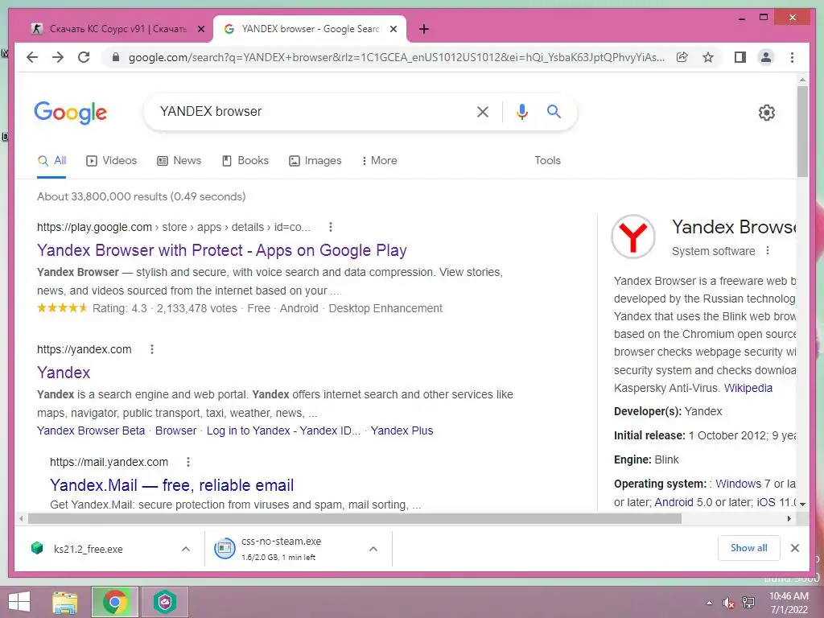Viewport: 824px width, 618px height.
Task: Open Wikipedia link in knowledge panel
Action: [748, 389]
